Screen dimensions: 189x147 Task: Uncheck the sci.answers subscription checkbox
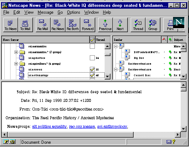click(x=92, y=69)
